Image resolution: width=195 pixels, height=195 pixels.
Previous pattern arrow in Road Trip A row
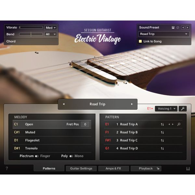169,124
